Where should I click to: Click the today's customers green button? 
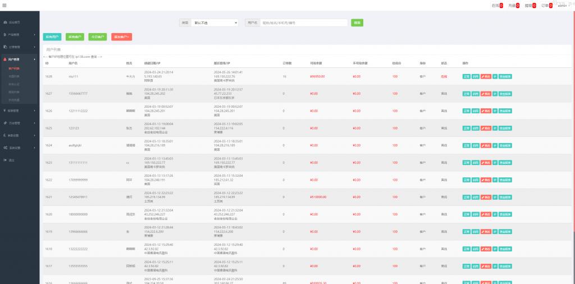point(97,36)
